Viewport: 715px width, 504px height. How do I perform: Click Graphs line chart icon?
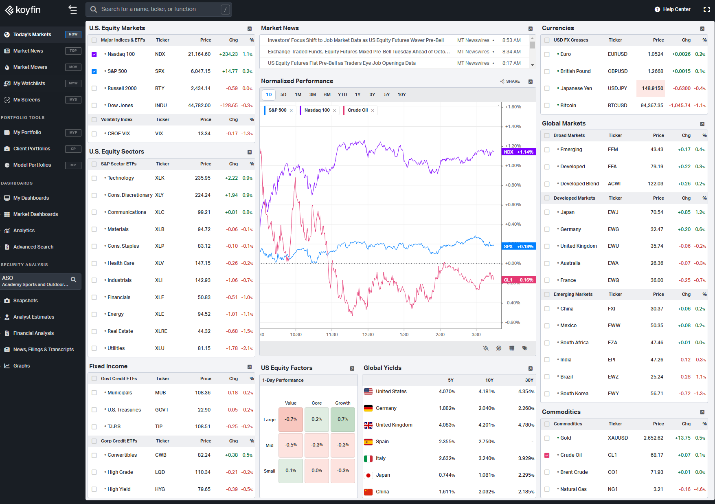7,366
